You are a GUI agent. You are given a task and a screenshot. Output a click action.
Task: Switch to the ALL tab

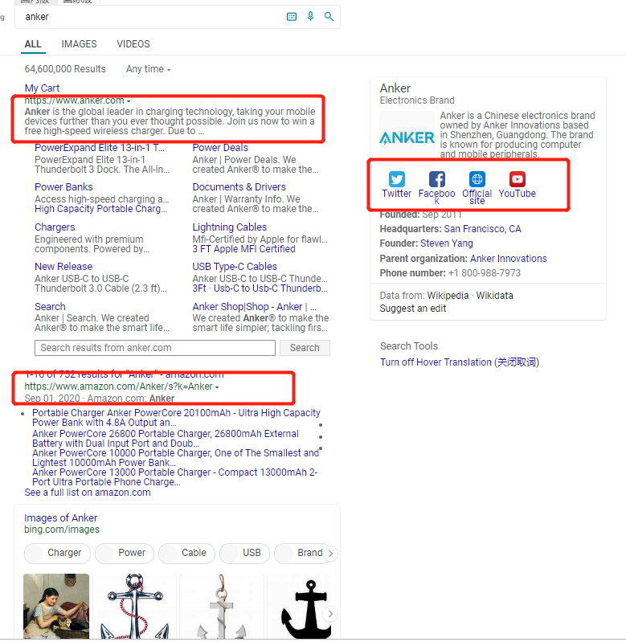click(33, 44)
